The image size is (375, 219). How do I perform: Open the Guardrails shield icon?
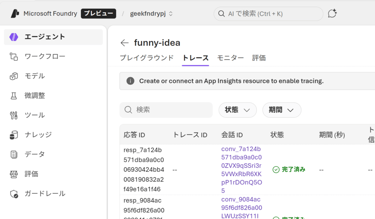14,194
